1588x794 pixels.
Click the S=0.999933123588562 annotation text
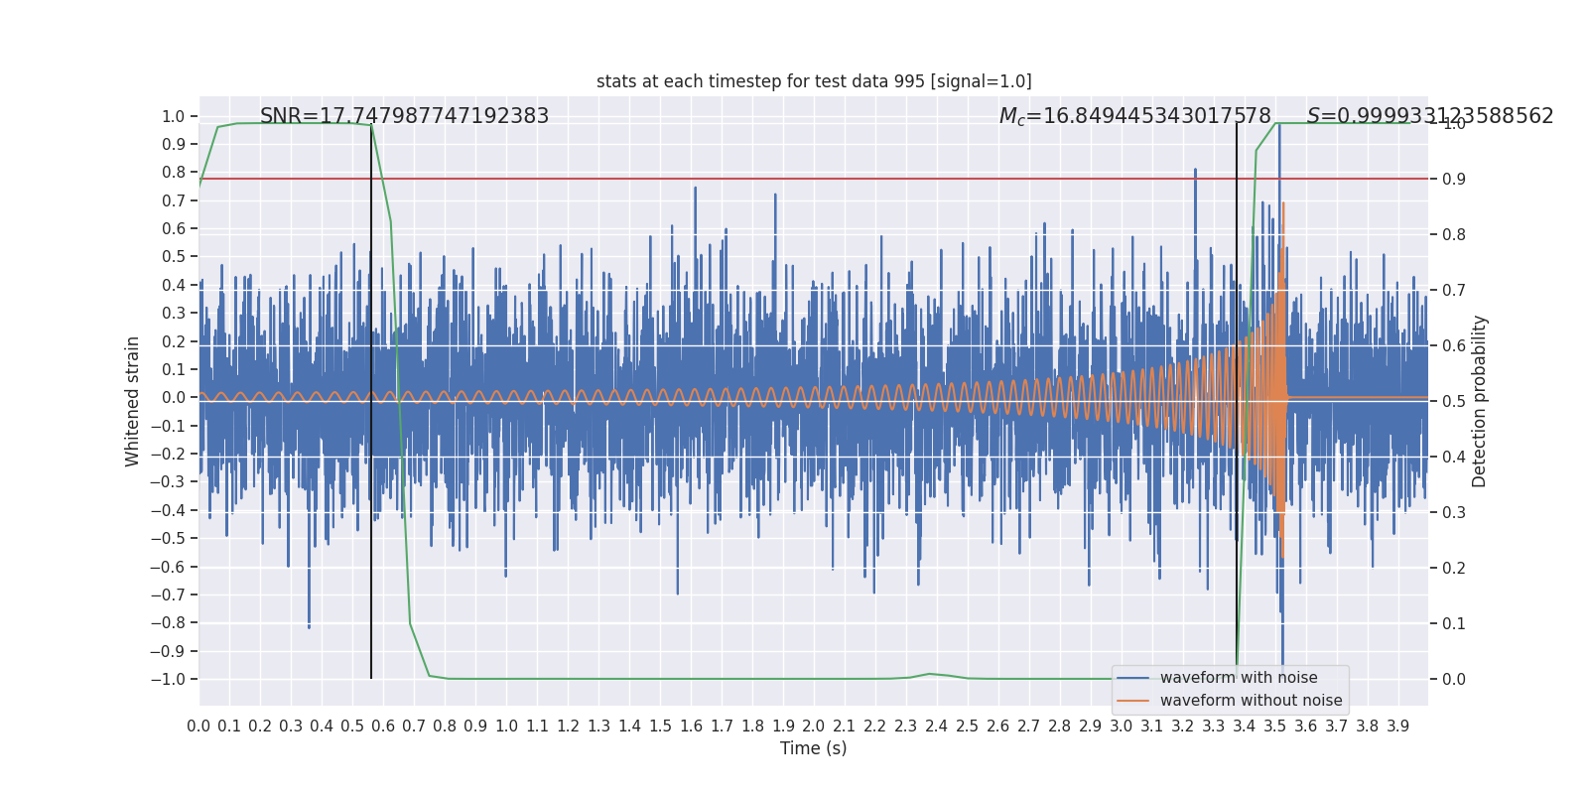click(1430, 116)
